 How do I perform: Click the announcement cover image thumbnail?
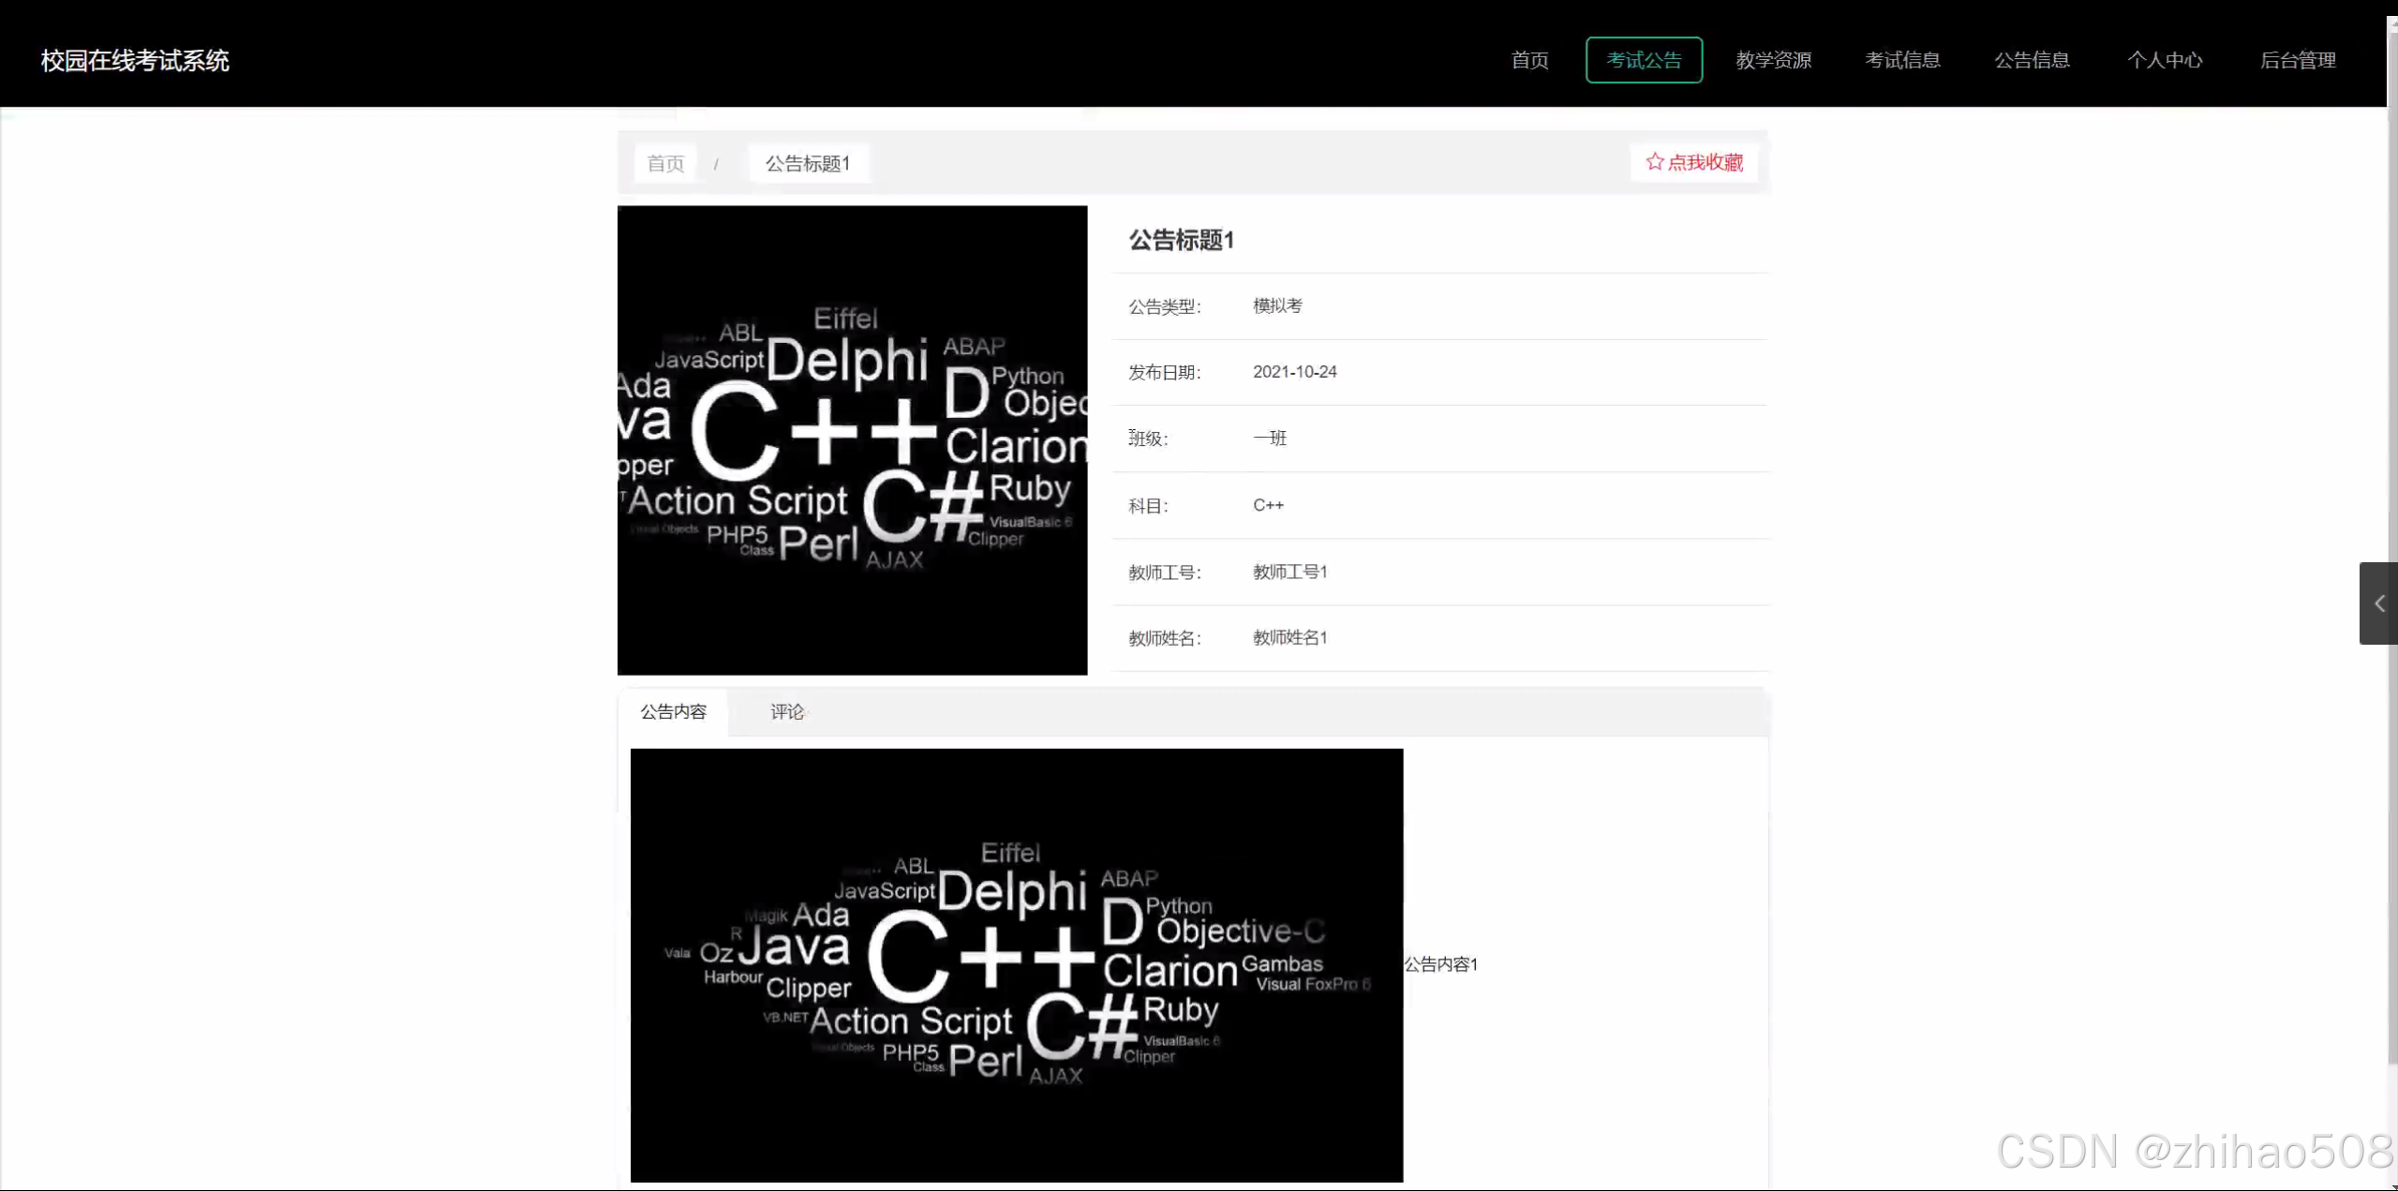(852, 440)
